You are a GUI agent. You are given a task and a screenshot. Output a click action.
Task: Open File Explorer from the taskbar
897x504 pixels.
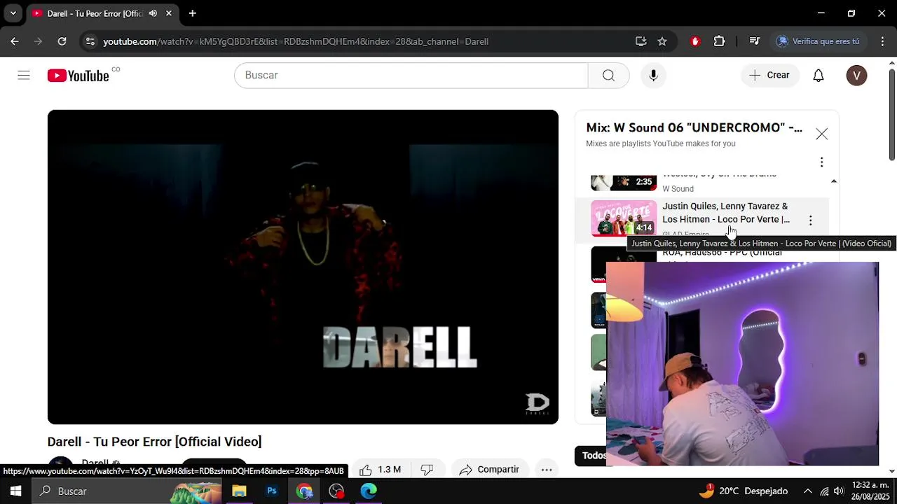click(x=239, y=491)
